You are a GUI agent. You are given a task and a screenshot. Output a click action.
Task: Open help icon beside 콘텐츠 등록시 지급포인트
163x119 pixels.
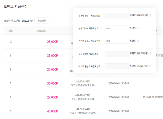coord(138,41)
